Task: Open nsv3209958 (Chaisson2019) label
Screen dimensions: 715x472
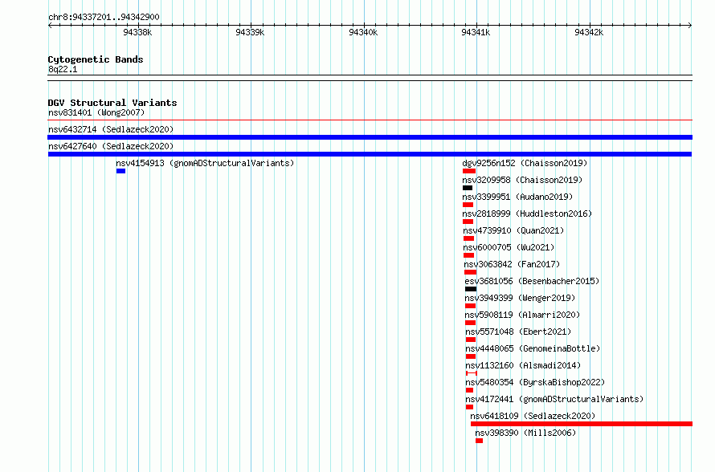Action: 522,180
